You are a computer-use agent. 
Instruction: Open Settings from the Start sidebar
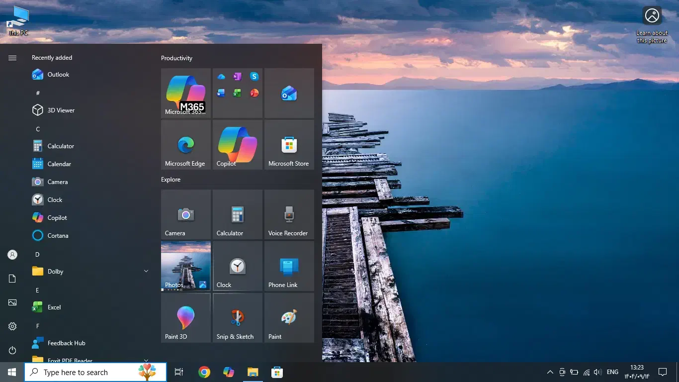point(12,326)
